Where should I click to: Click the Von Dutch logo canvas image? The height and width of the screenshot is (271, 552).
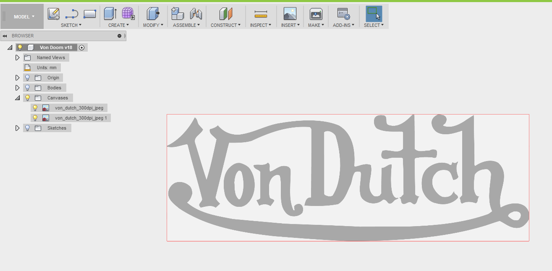coord(348,177)
